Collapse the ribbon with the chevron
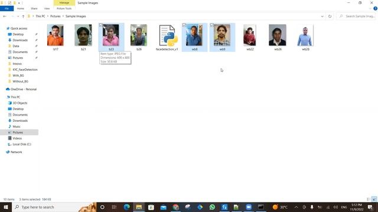The width and height of the screenshot is (378, 212). (x=370, y=8)
